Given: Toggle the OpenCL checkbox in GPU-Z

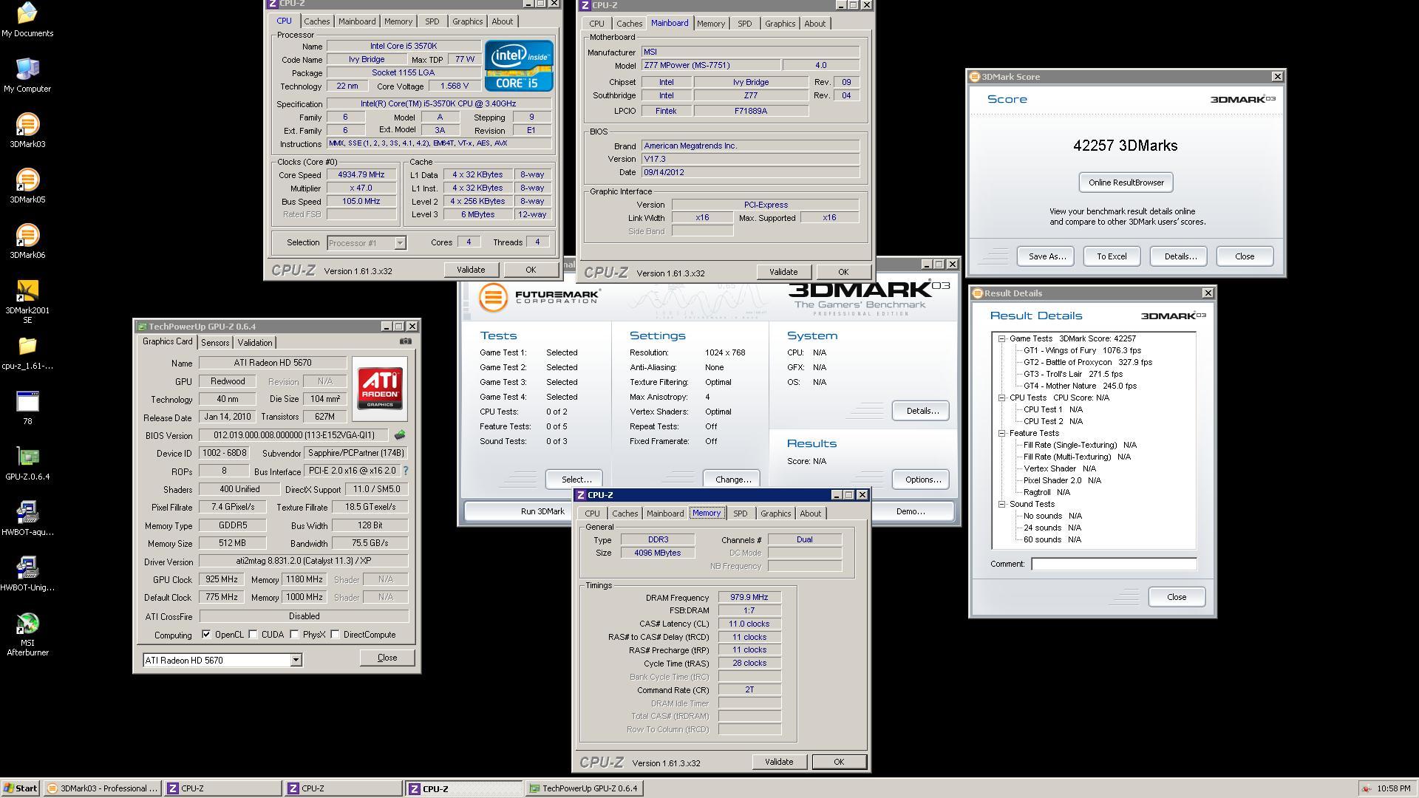Looking at the screenshot, I should pos(206,635).
